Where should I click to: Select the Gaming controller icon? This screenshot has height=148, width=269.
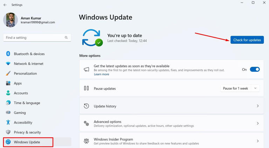pyautogui.click(x=8, y=113)
